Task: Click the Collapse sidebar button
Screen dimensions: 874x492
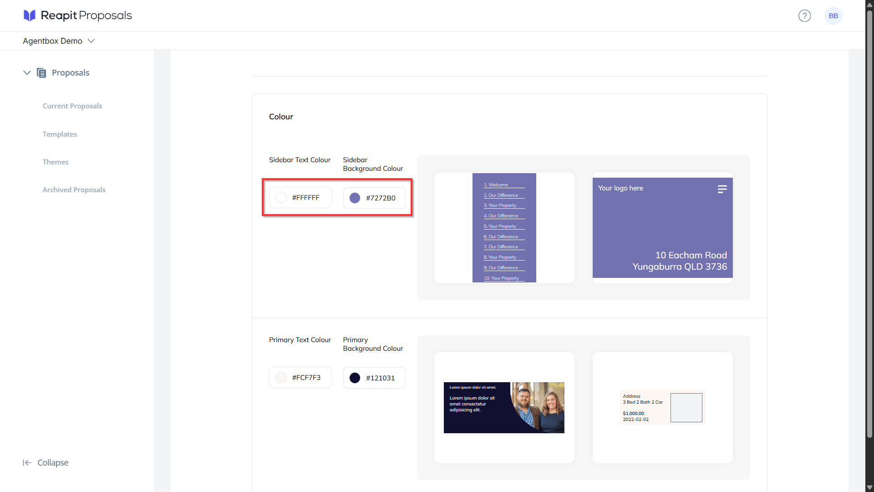Action: coord(46,463)
